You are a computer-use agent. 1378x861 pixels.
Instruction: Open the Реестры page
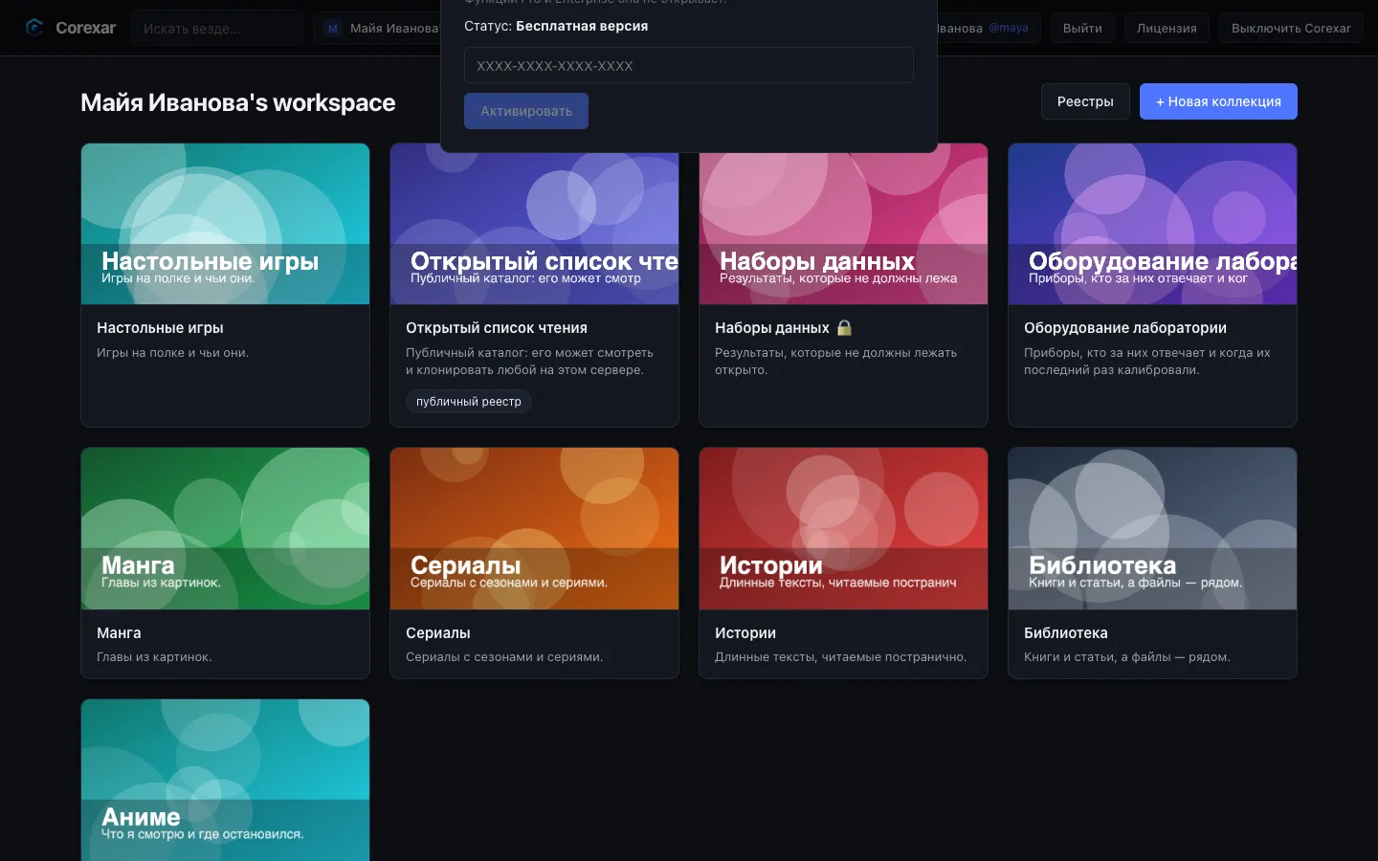click(x=1085, y=101)
